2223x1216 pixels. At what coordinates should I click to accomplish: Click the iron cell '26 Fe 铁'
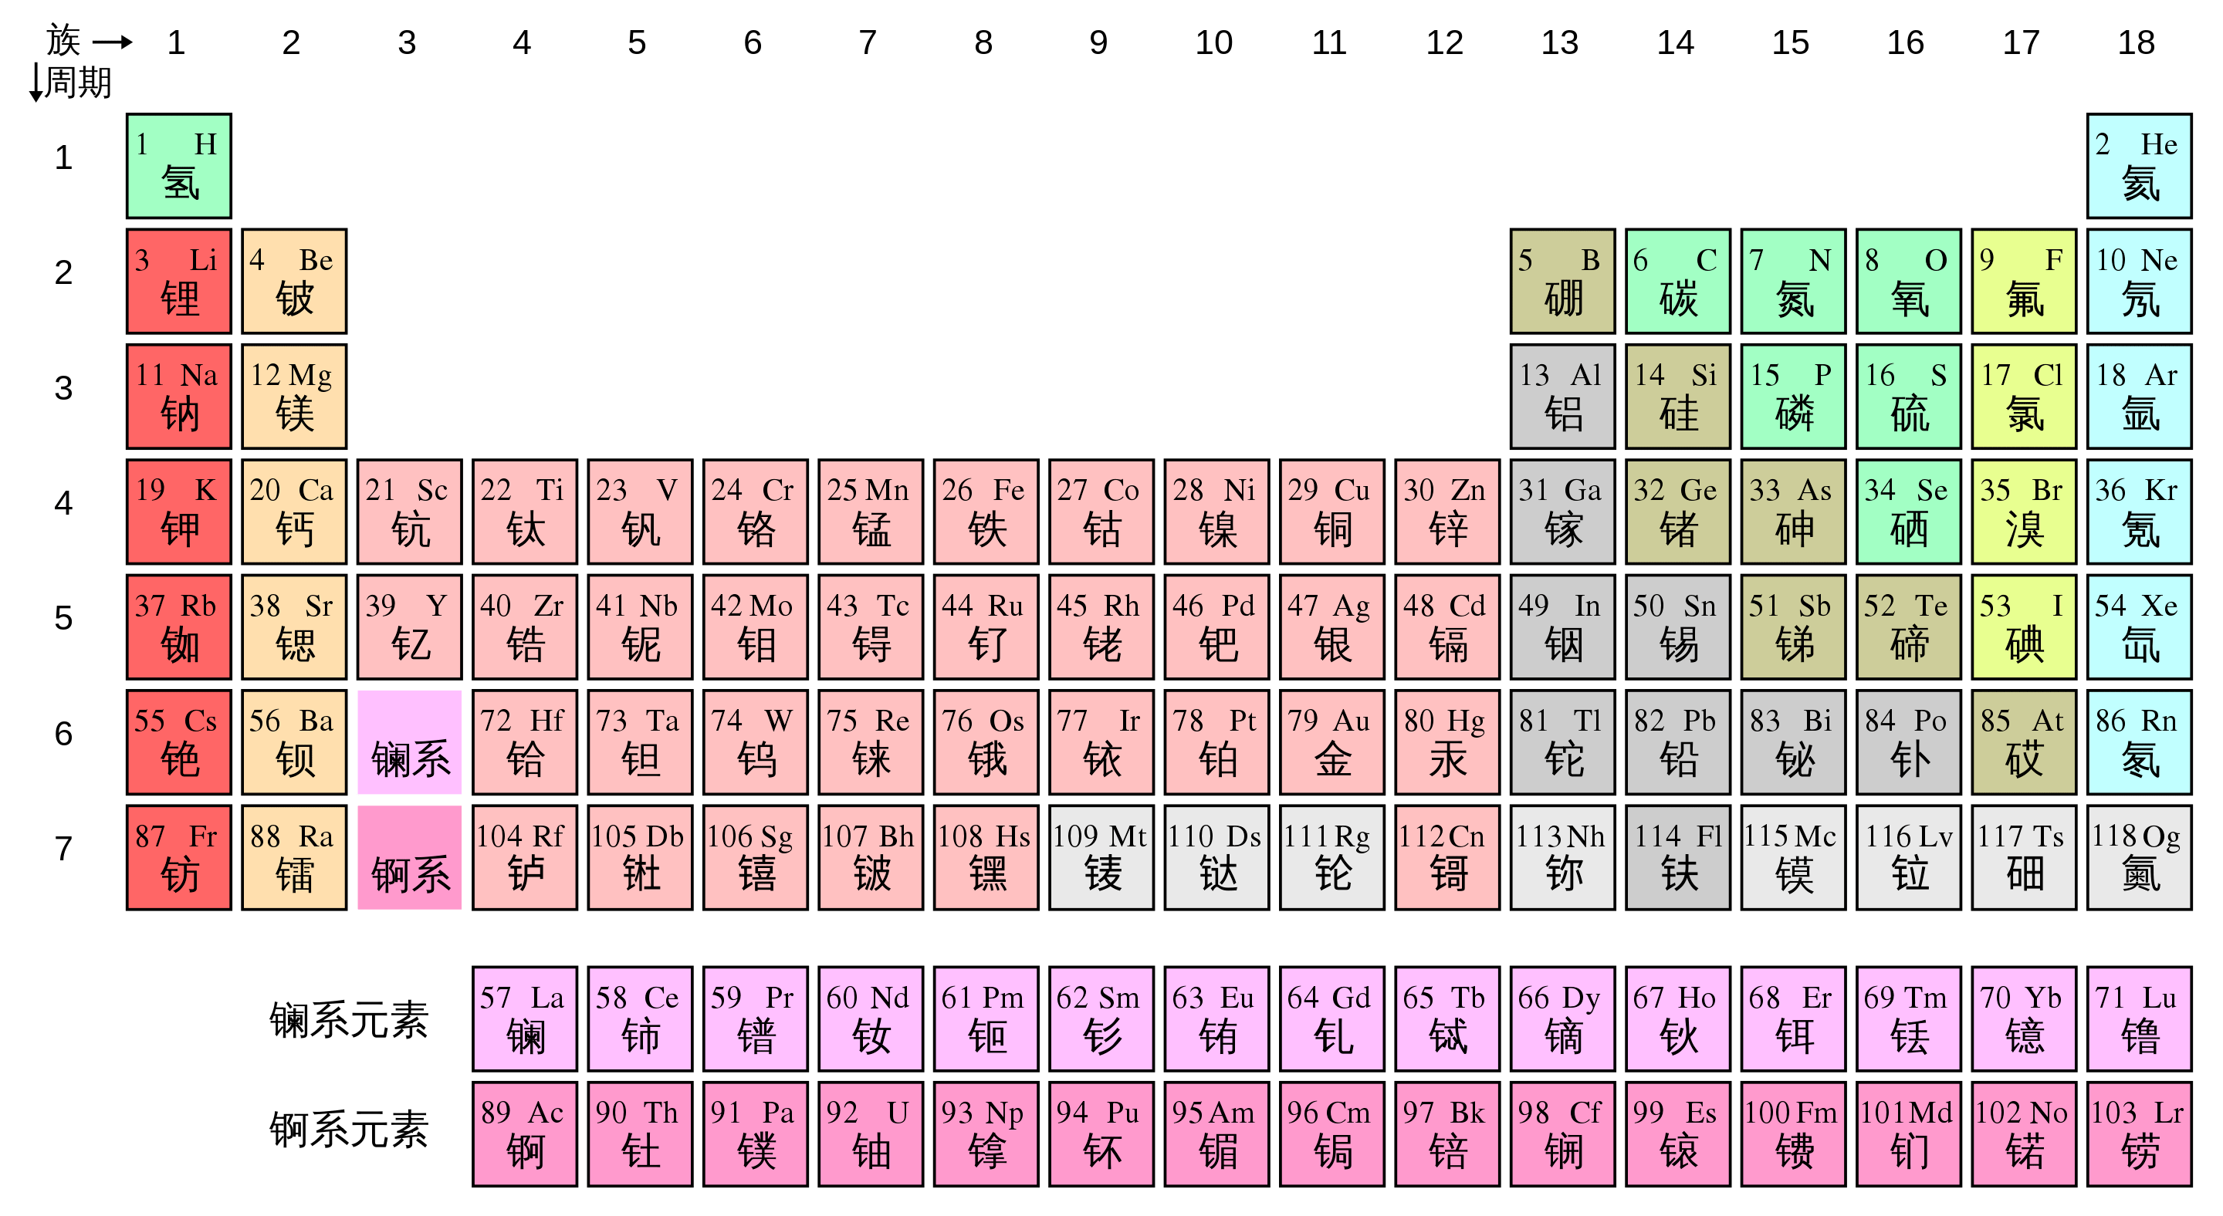pos(986,512)
